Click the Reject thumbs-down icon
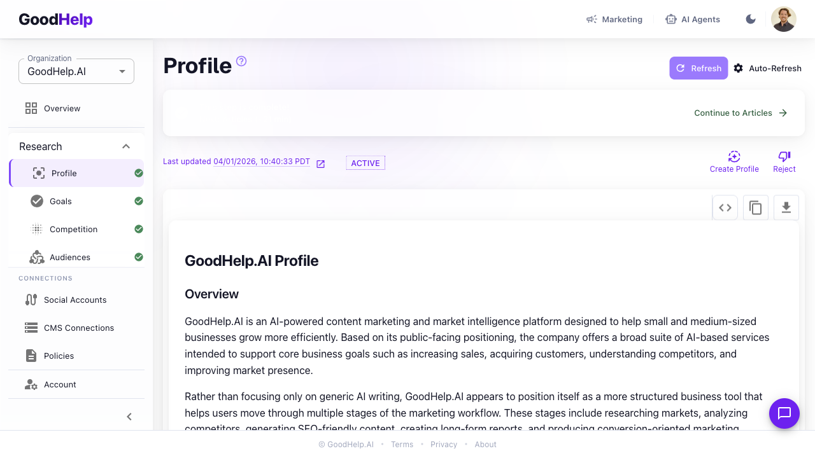 point(784,156)
